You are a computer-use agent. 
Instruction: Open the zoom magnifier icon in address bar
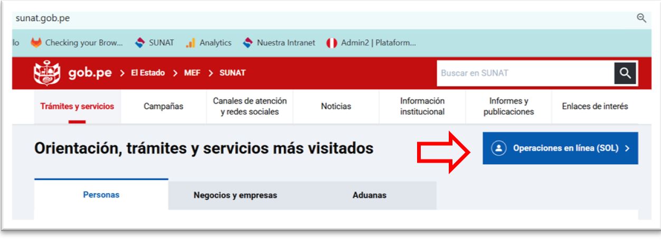point(641,18)
